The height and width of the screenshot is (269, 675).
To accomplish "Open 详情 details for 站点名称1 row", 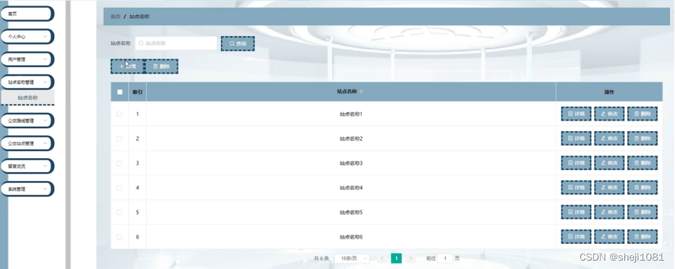I will 576,114.
